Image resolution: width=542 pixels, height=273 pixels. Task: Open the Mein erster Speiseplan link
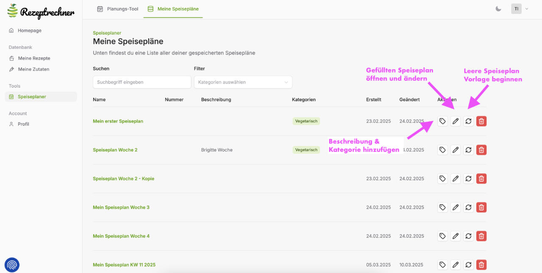[x=118, y=121]
